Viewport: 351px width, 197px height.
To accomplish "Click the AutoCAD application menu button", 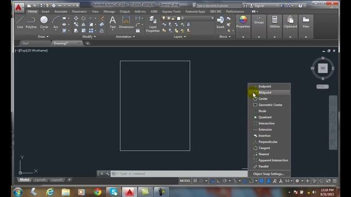I will click(19, 7).
